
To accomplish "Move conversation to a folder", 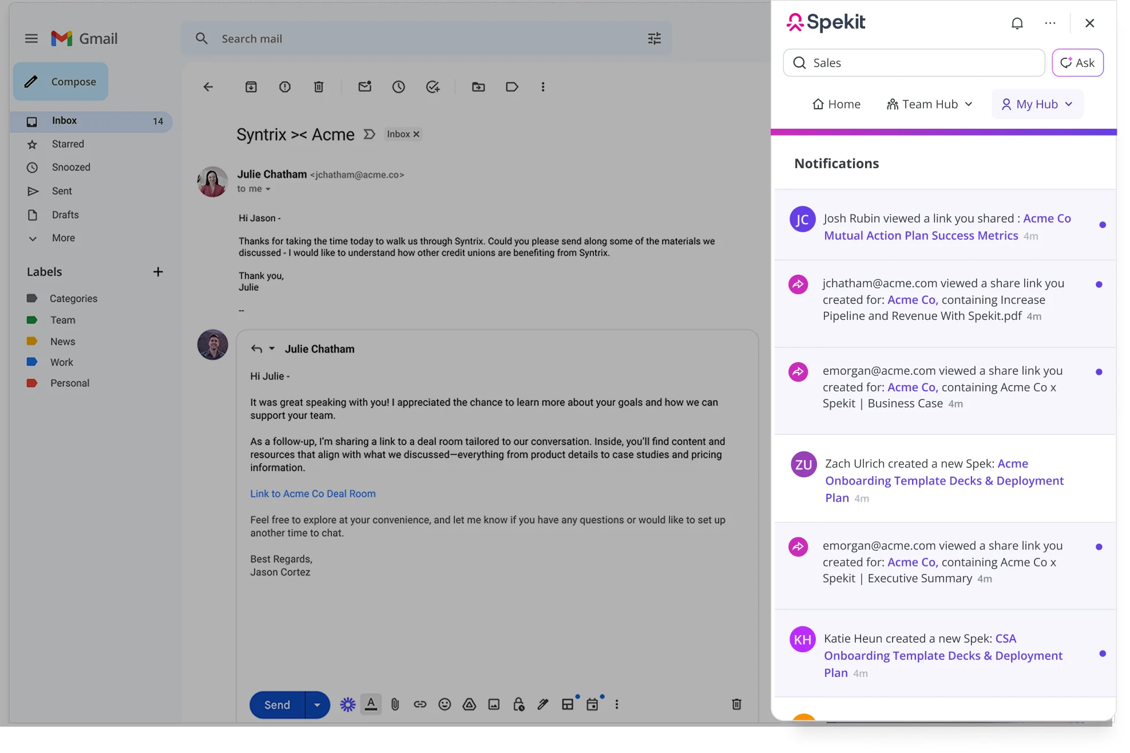I will point(478,87).
